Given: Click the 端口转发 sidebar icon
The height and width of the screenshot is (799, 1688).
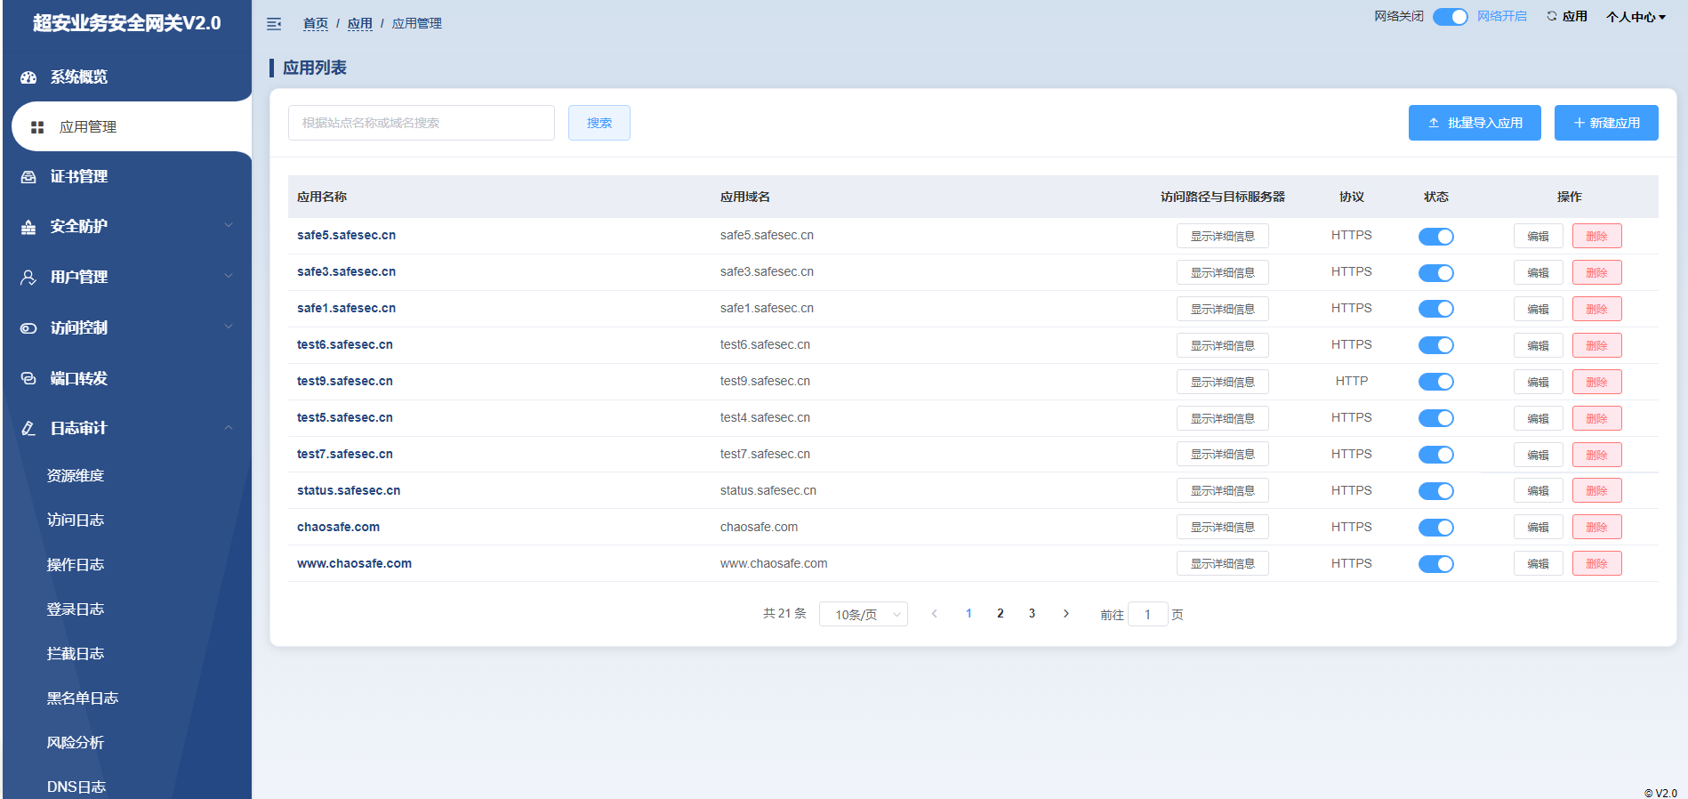Looking at the screenshot, I should pyautogui.click(x=28, y=379).
